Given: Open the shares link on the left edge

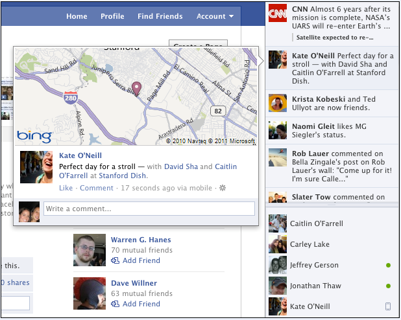Looking at the screenshot, I should [x=16, y=282].
